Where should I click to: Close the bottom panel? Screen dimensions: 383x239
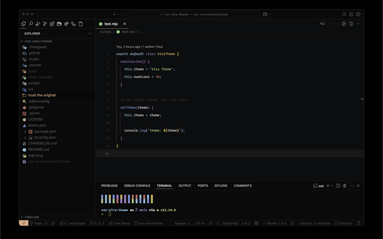[x=358, y=186]
